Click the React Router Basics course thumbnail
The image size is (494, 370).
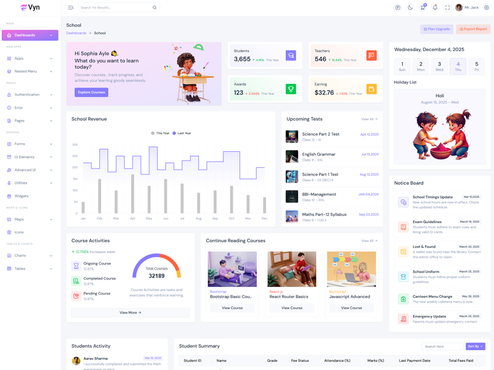point(292,269)
